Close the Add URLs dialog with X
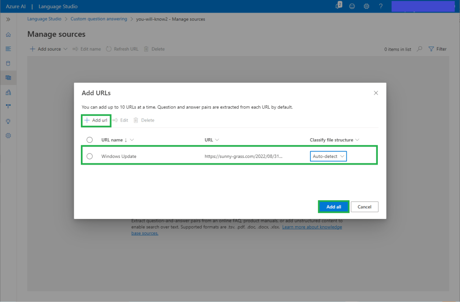The image size is (460, 302). tap(376, 93)
